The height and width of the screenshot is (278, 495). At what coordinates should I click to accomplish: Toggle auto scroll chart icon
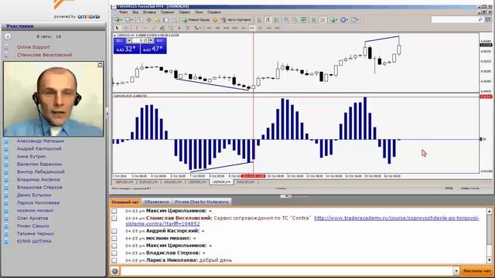(x=314, y=20)
